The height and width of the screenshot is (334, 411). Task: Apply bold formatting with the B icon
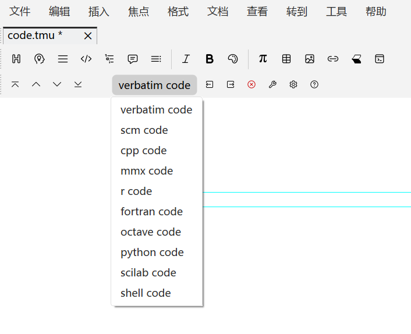210,59
